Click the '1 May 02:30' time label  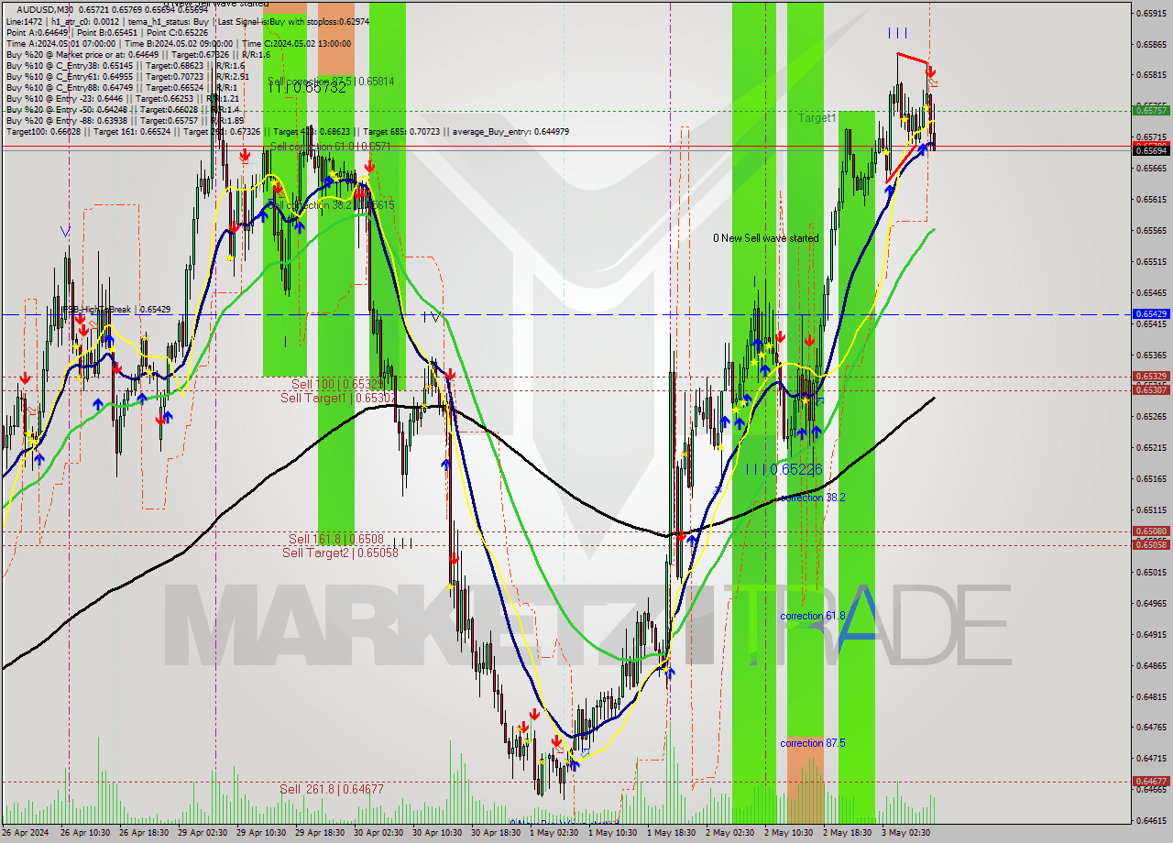click(555, 833)
